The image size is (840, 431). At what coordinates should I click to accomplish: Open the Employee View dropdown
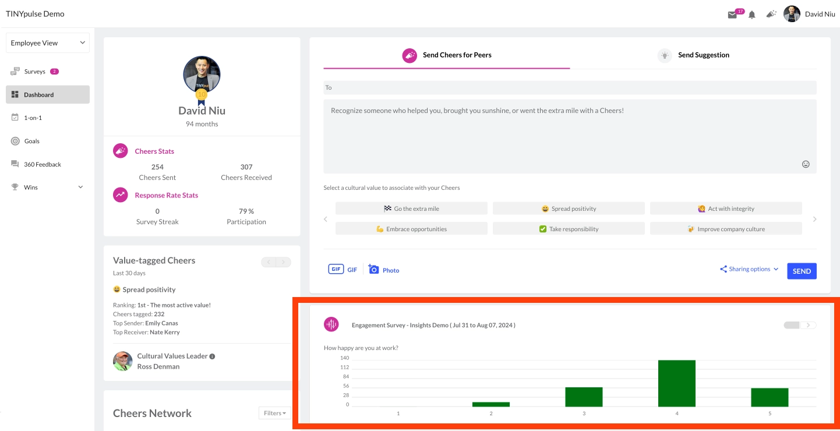(x=47, y=42)
